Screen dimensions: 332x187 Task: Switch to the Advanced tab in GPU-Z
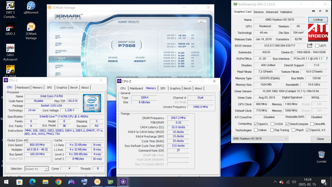coord(272,12)
